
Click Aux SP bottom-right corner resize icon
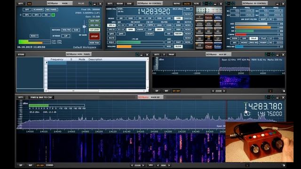coord(283,91)
